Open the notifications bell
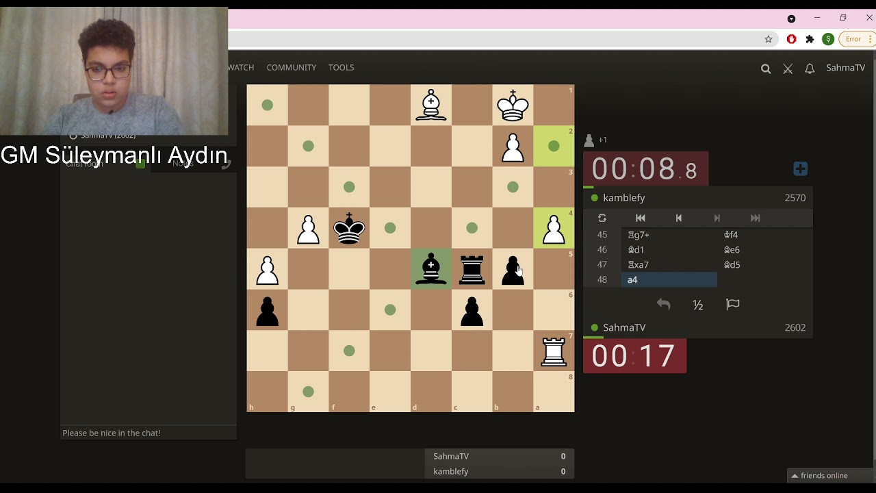The height and width of the screenshot is (493, 876). (810, 68)
